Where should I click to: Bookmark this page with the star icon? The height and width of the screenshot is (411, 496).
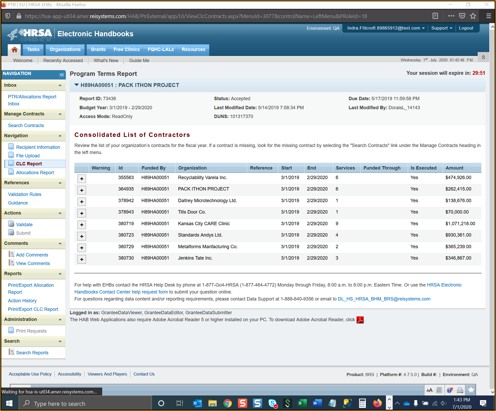[x=473, y=16]
